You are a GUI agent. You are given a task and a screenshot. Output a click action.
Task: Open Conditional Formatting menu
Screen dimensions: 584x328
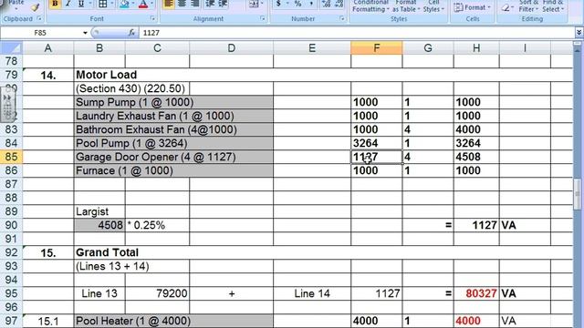coord(370,6)
